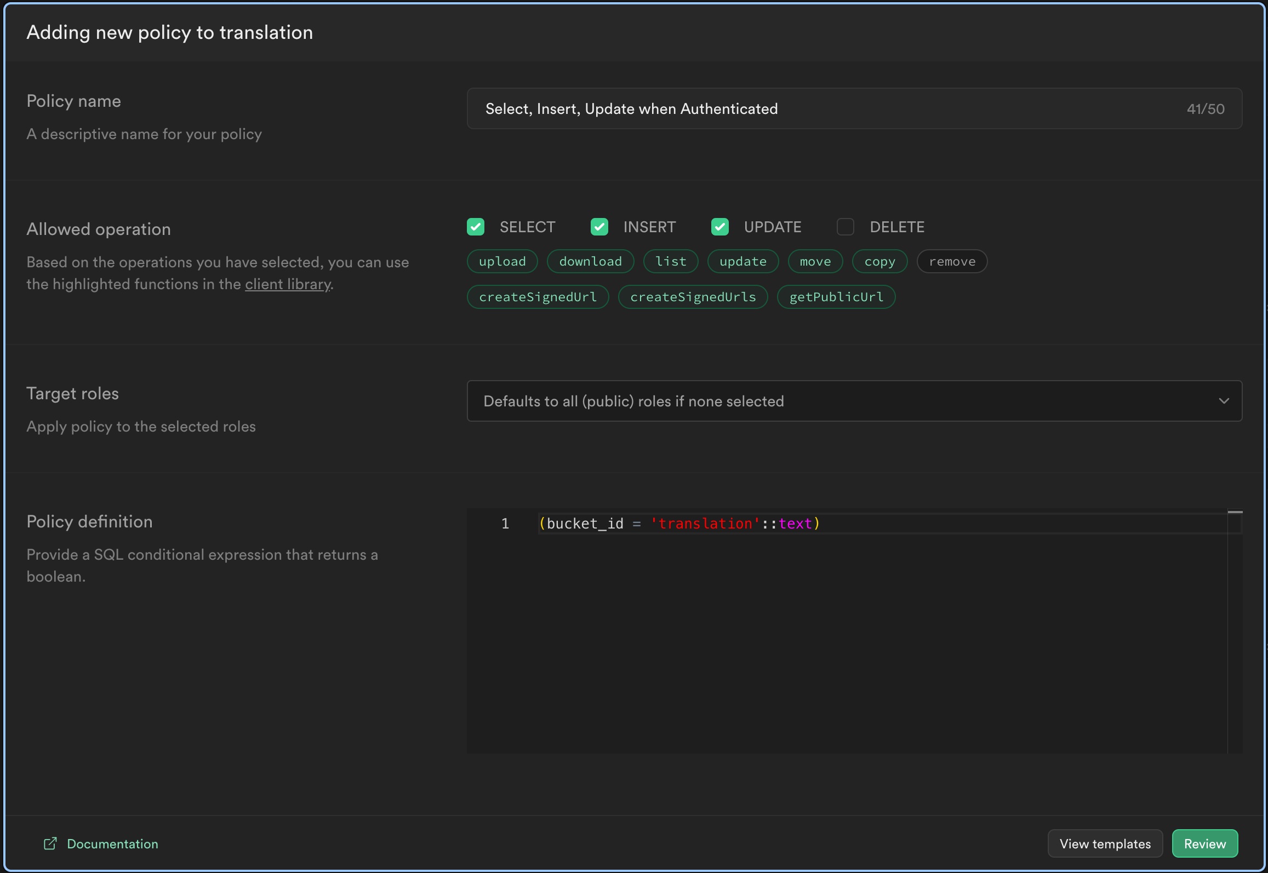
Task: Select the upload function tag
Action: 502,261
